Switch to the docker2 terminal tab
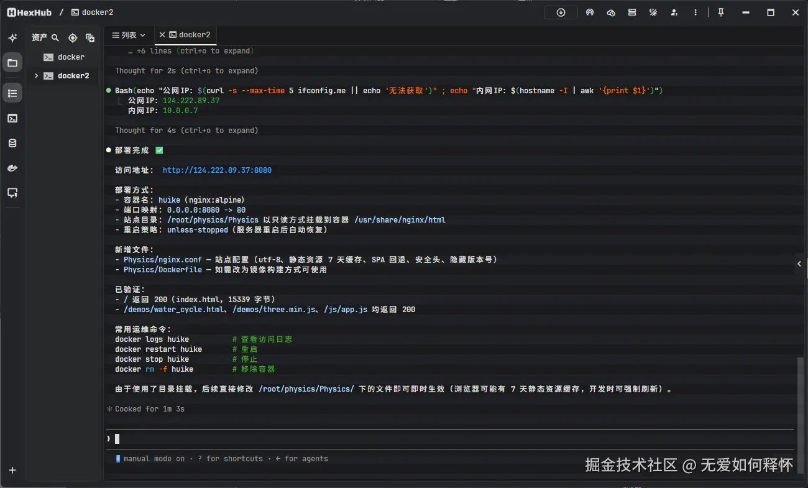The width and height of the screenshot is (808, 488). [190, 35]
